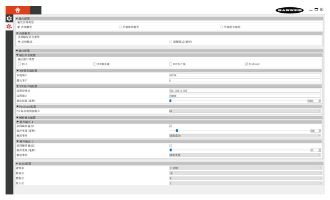Toggle the Profinet output checkbox
The image size is (330, 200).
click(x=246, y=64)
